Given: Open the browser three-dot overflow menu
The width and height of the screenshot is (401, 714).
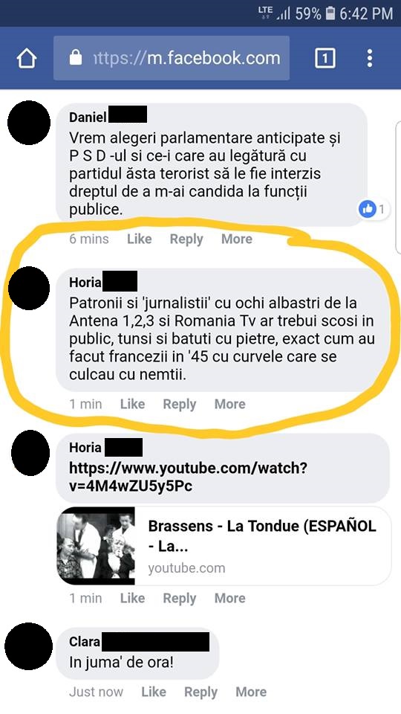Looking at the screenshot, I should (x=370, y=58).
